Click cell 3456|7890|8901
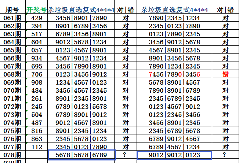The width and height of the screenshot is (239, 163). pos(81,66)
